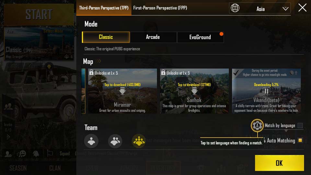Choose the Arcade mode
The height and width of the screenshot is (175, 311).
pos(153,37)
